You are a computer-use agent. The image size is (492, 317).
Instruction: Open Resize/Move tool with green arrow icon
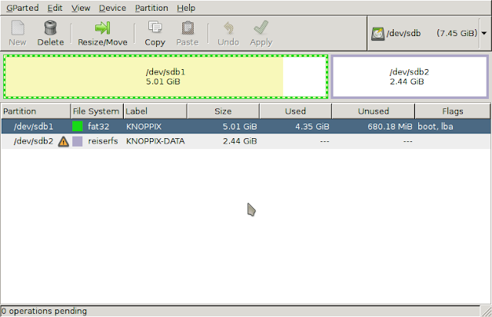click(x=102, y=28)
